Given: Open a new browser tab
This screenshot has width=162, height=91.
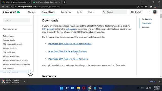Looking at the screenshot, I should pos(64,2).
